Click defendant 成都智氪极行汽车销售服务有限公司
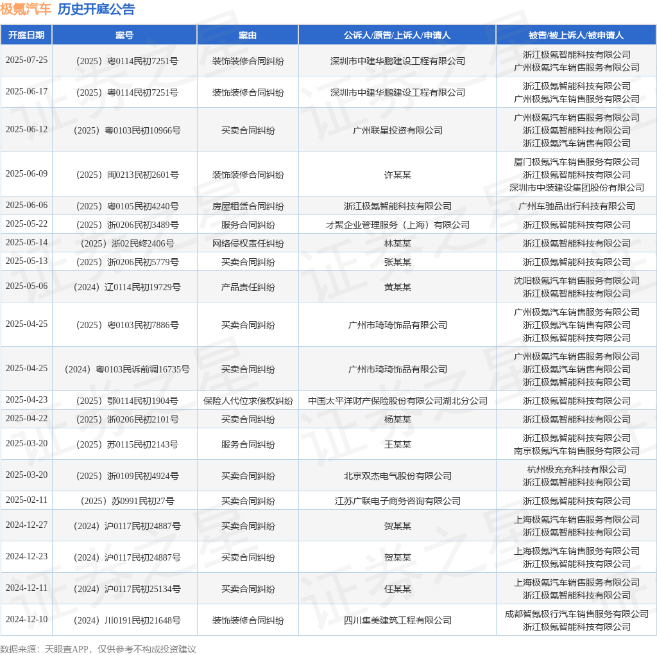Screen dimensions: 657x655 (x=577, y=614)
